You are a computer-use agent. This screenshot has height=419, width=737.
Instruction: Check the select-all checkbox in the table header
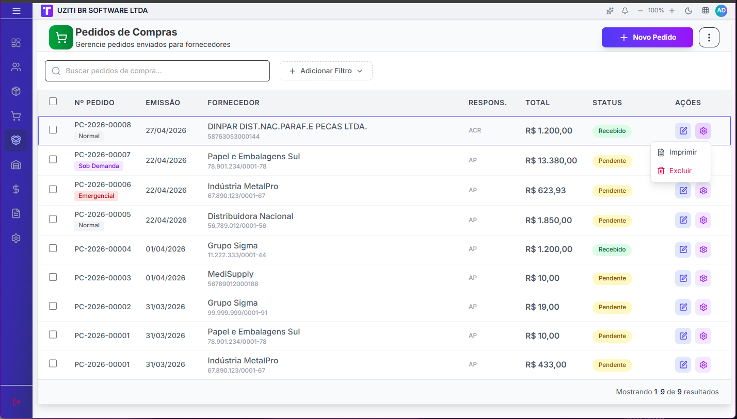pyautogui.click(x=53, y=102)
